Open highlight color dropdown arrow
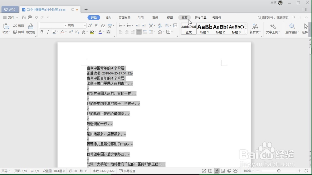Screen dimensions: 312x175 (95, 32)
